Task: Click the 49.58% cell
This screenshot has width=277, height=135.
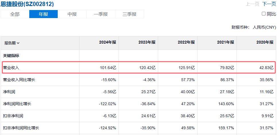Action: coord(188,128)
